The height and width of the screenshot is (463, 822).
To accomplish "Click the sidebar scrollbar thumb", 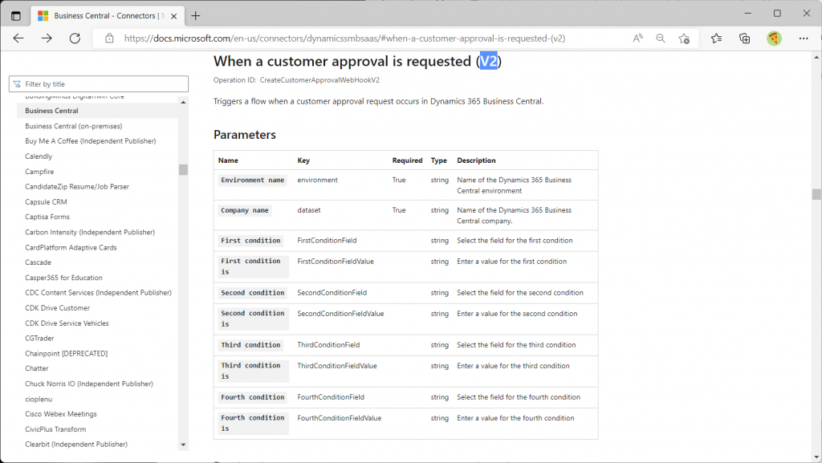I will 183,169.
